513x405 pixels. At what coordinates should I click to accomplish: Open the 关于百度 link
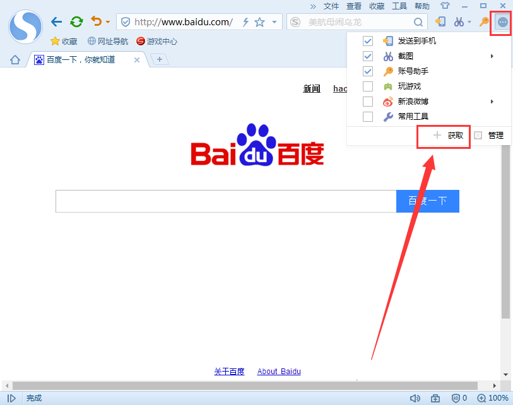pyautogui.click(x=229, y=372)
